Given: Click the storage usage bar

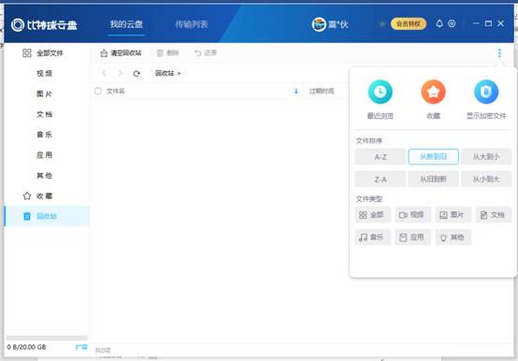Looking at the screenshot, I should pyautogui.click(x=47, y=339).
